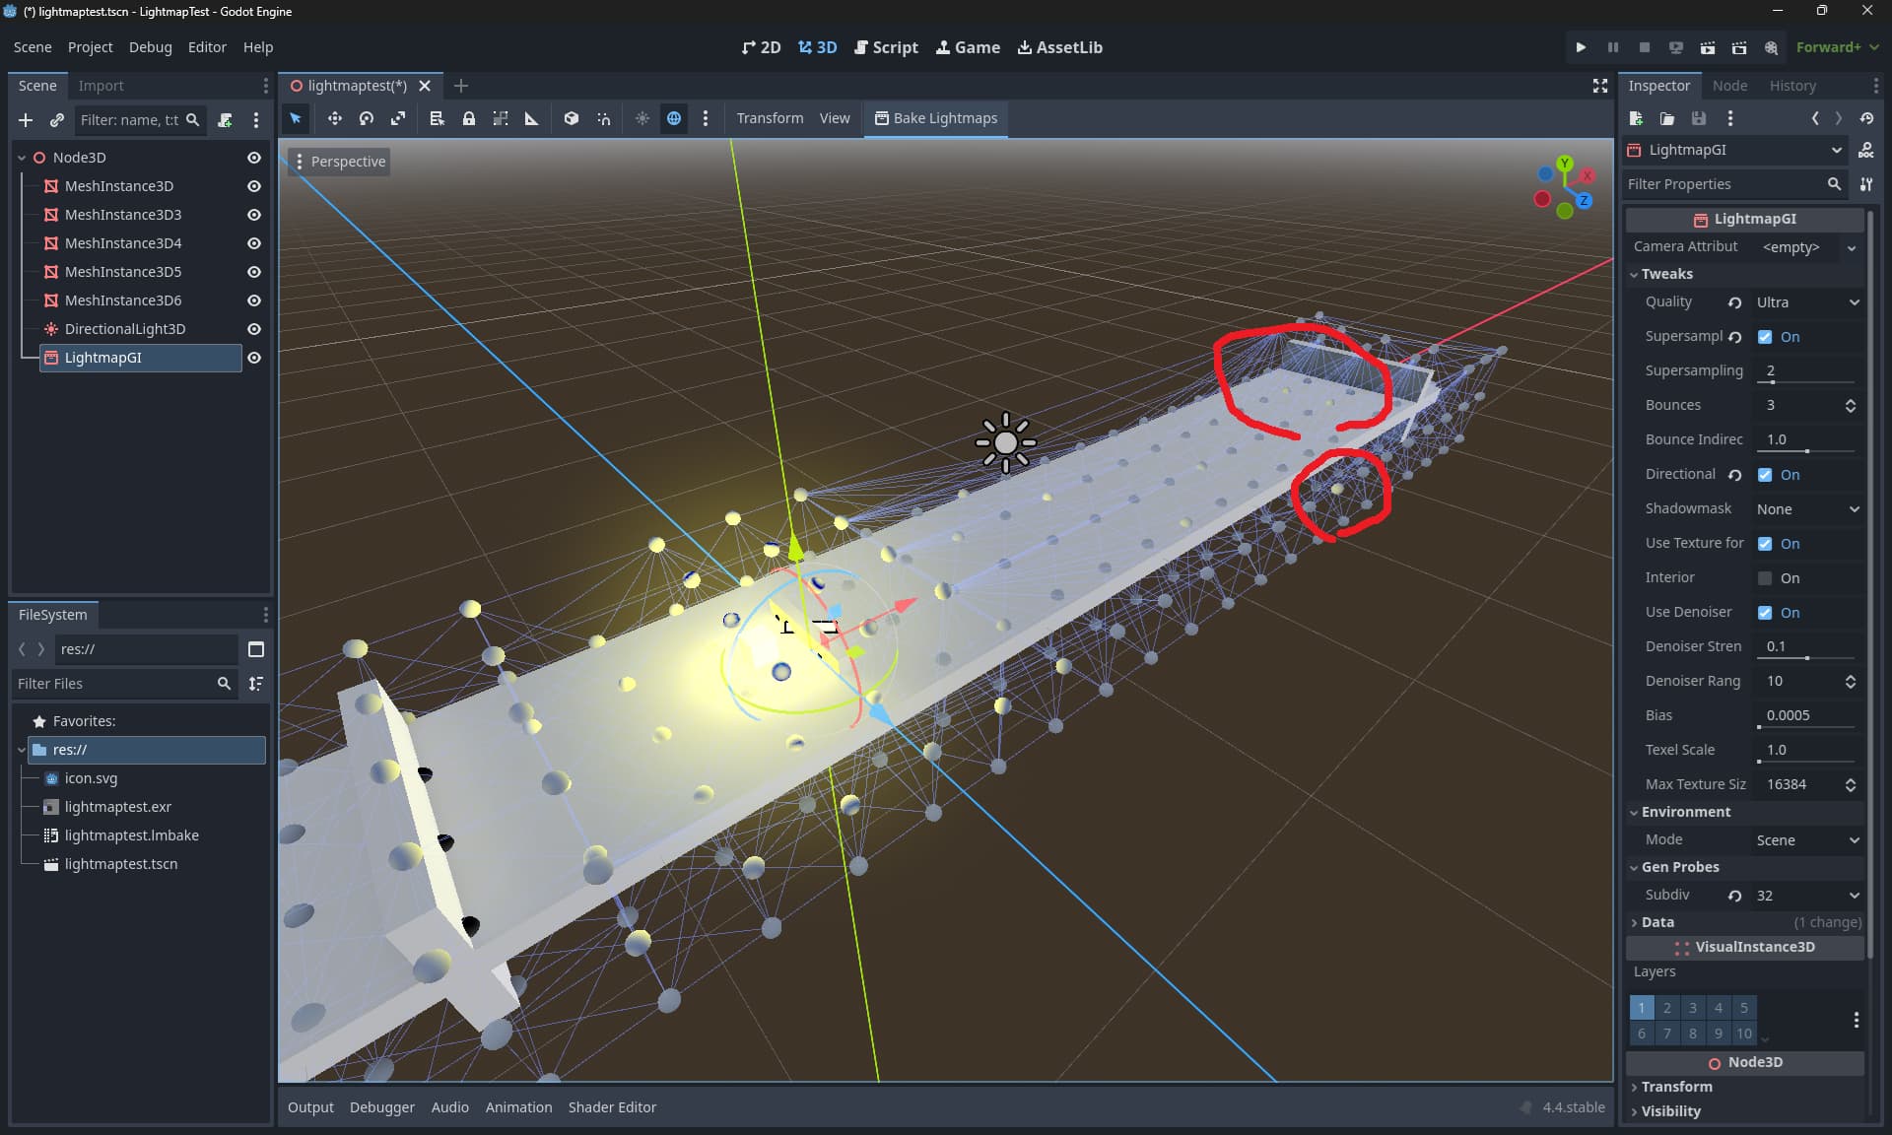Toggle distraction-free mode expand icon
The width and height of the screenshot is (1892, 1135).
pyautogui.click(x=1600, y=86)
